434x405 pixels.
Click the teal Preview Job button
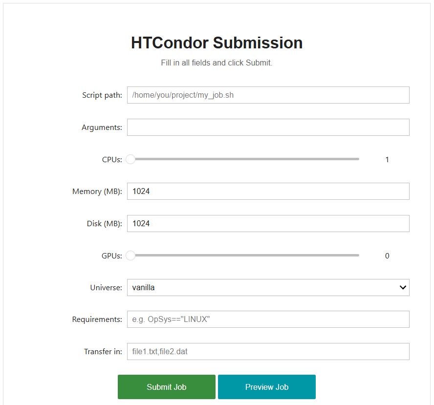pyautogui.click(x=266, y=386)
